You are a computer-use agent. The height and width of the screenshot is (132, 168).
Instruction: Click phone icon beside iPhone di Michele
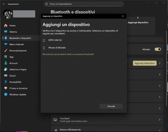click(x=44, y=48)
